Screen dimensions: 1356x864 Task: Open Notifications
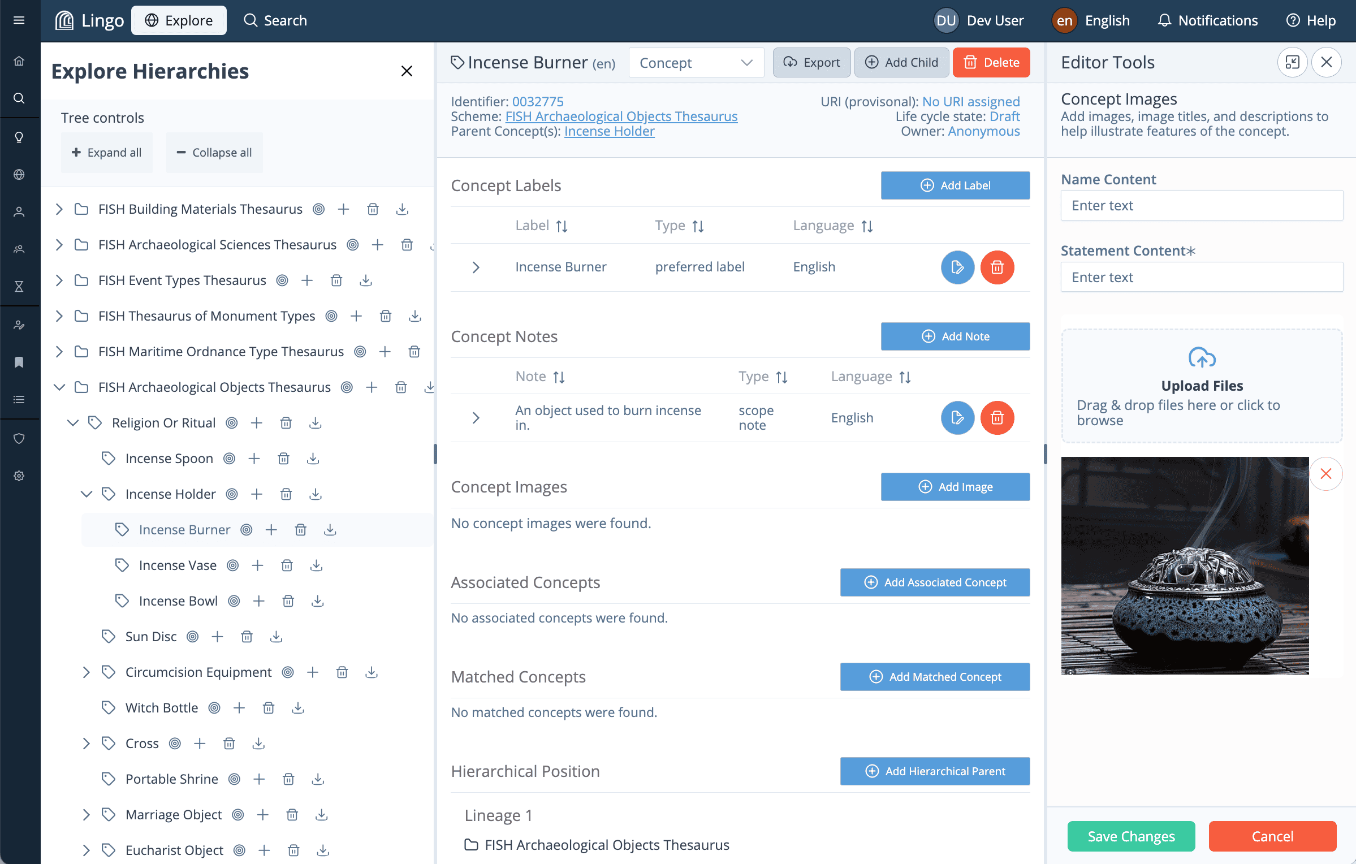[1208, 20]
